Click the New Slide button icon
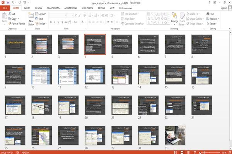Image resolution: width=232 pixels, height=154 pixels. 31,16
